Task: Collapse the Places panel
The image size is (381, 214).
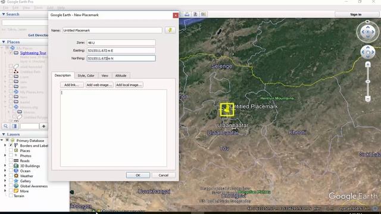Action: [4, 42]
